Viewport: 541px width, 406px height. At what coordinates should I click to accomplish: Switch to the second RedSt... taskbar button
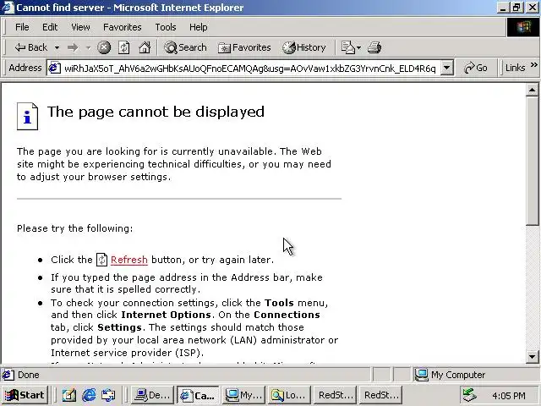coord(381,395)
